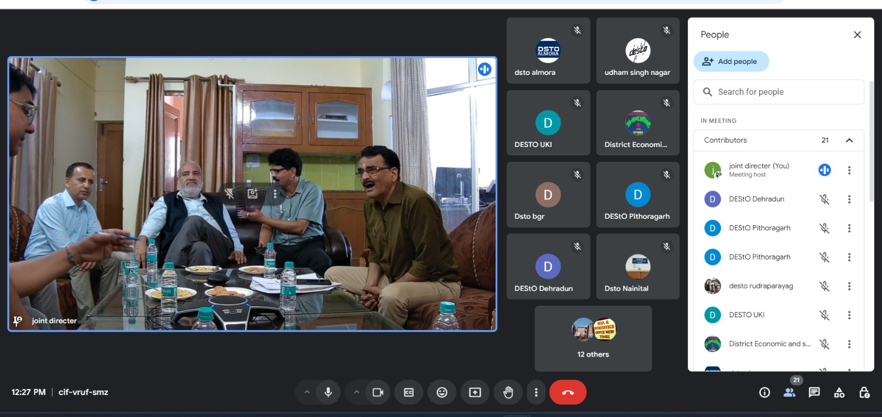
Task: Collapse the Contributors list chevron
Action: (x=849, y=140)
